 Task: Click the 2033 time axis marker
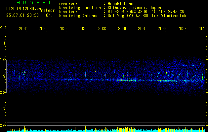pyautogui.click(x=62, y=29)
